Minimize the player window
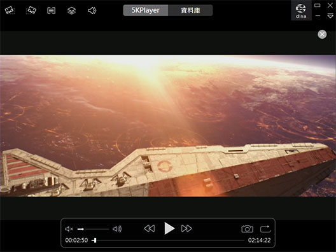Screen dimensions: 336x252 point(318,16)
